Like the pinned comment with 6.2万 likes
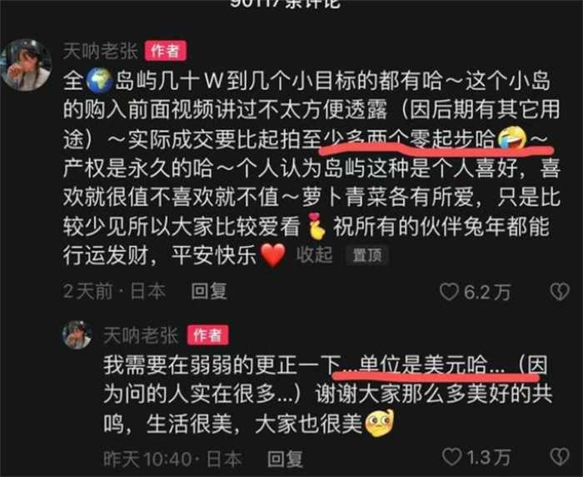The height and width of the screenshot is (477, 583). (449, 292)
